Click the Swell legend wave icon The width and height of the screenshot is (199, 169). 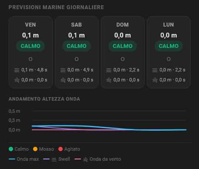click(54, 159)
